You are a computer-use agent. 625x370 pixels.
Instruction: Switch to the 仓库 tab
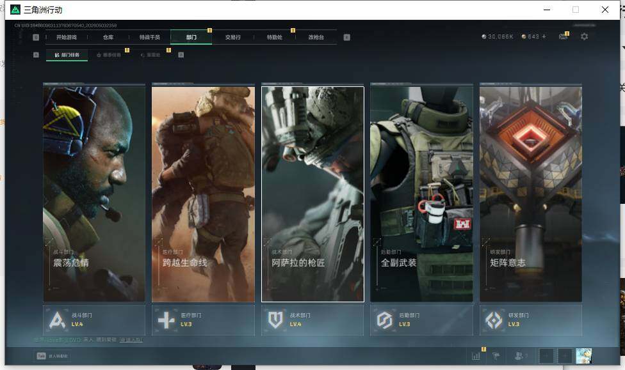pos(108,38)
